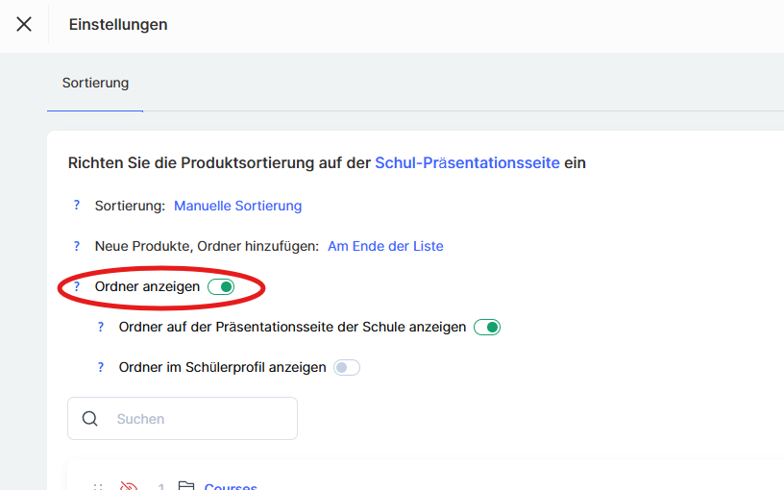Screen dimensions: 784x490
Task: Open the Schul-Präsentationsseite link
Action: coord(467,163)
